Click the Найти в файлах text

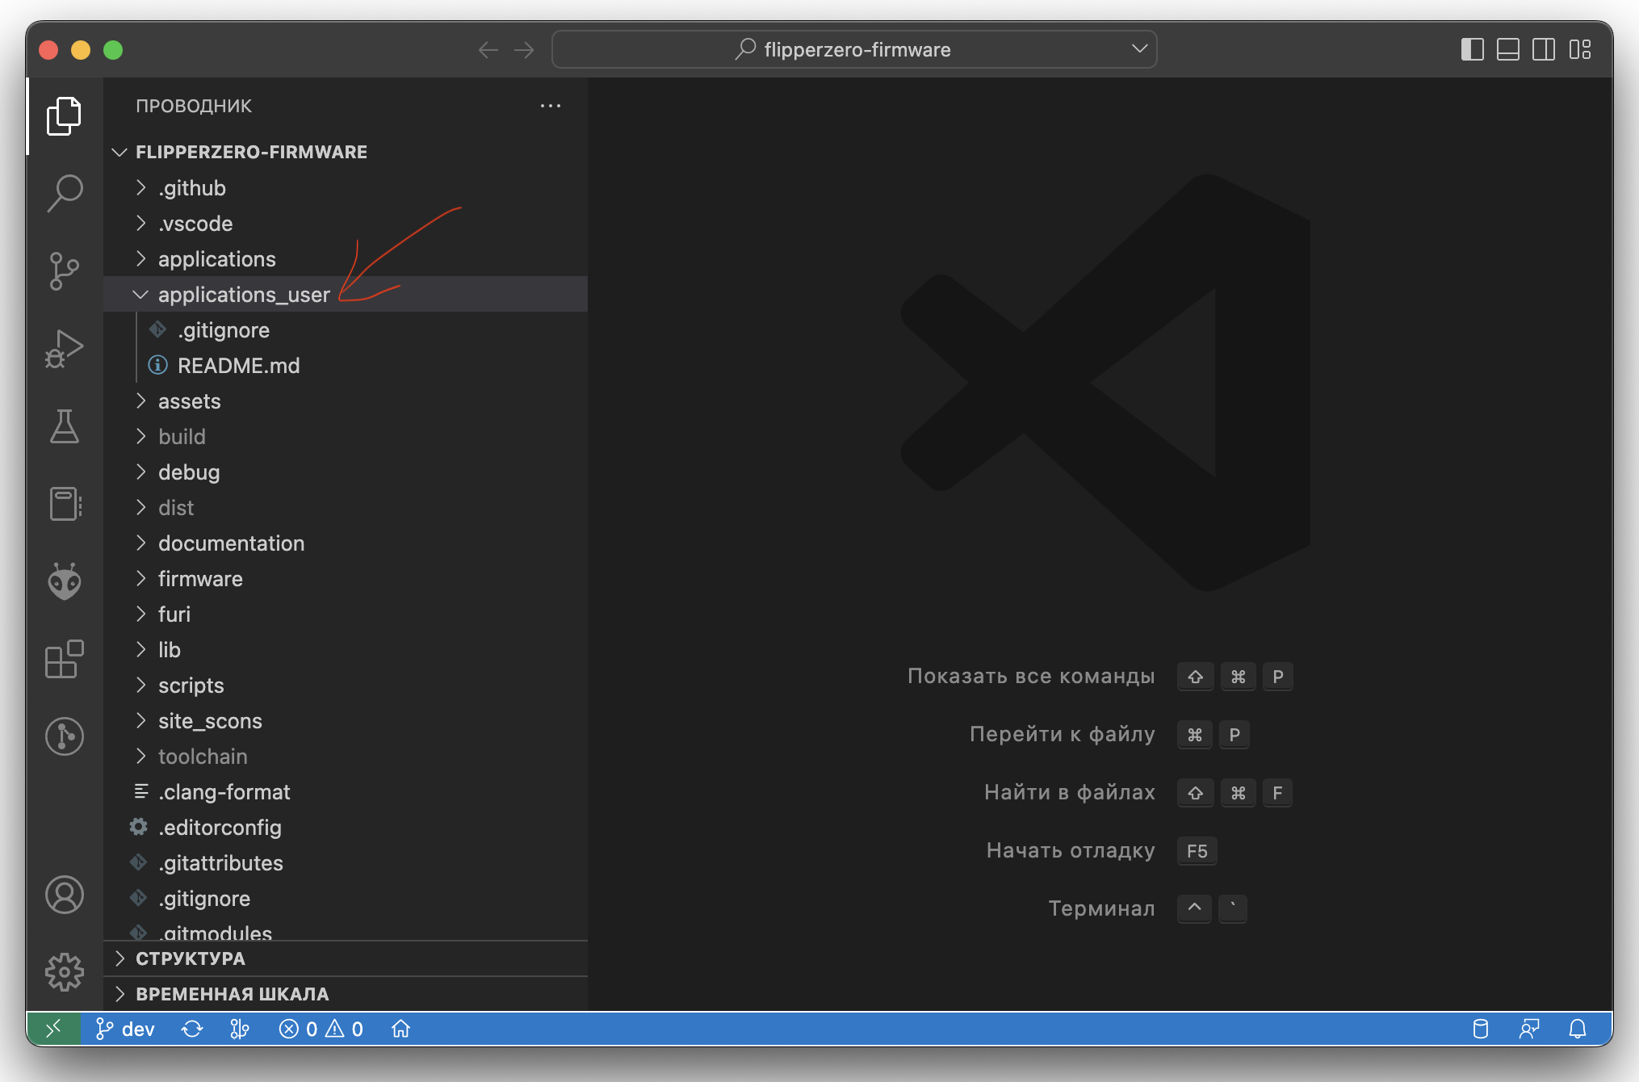pyautogui.click(x=1069, y=792)
